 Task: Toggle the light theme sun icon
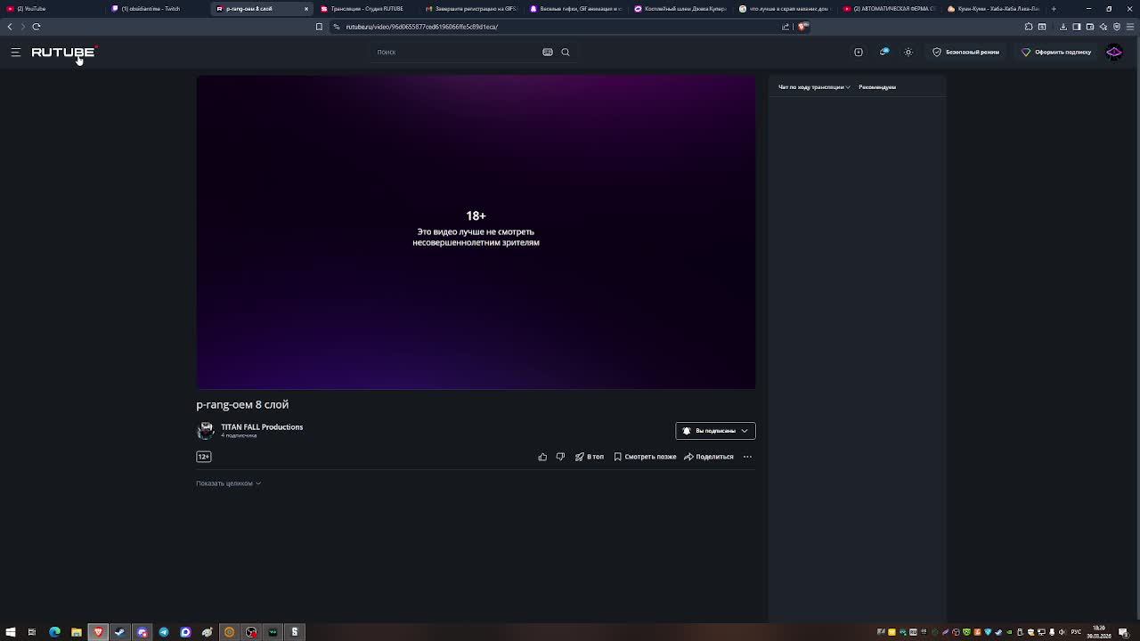(908, 52)
